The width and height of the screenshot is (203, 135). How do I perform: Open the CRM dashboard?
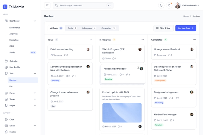[11, 46]
